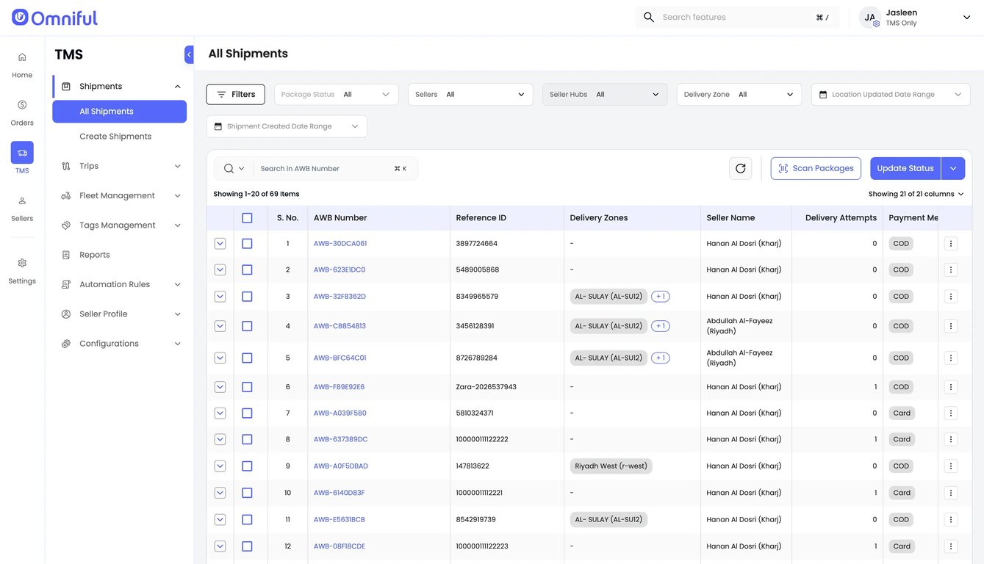
Task: Open shipment link AWB-6140D83F
Action: click(x=340, y=493)
